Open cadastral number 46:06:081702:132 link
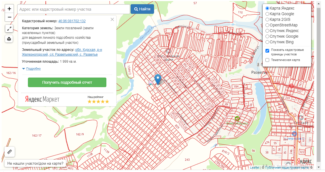 coord(72,21)
